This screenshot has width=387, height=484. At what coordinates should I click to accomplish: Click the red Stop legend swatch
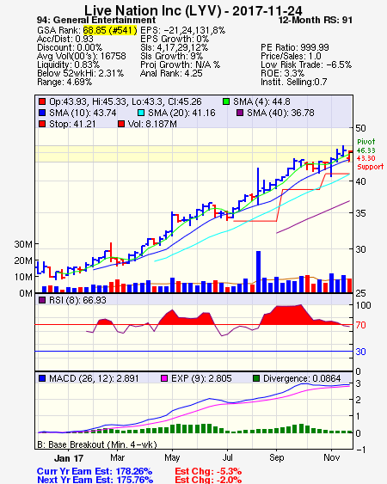(42, 124)
